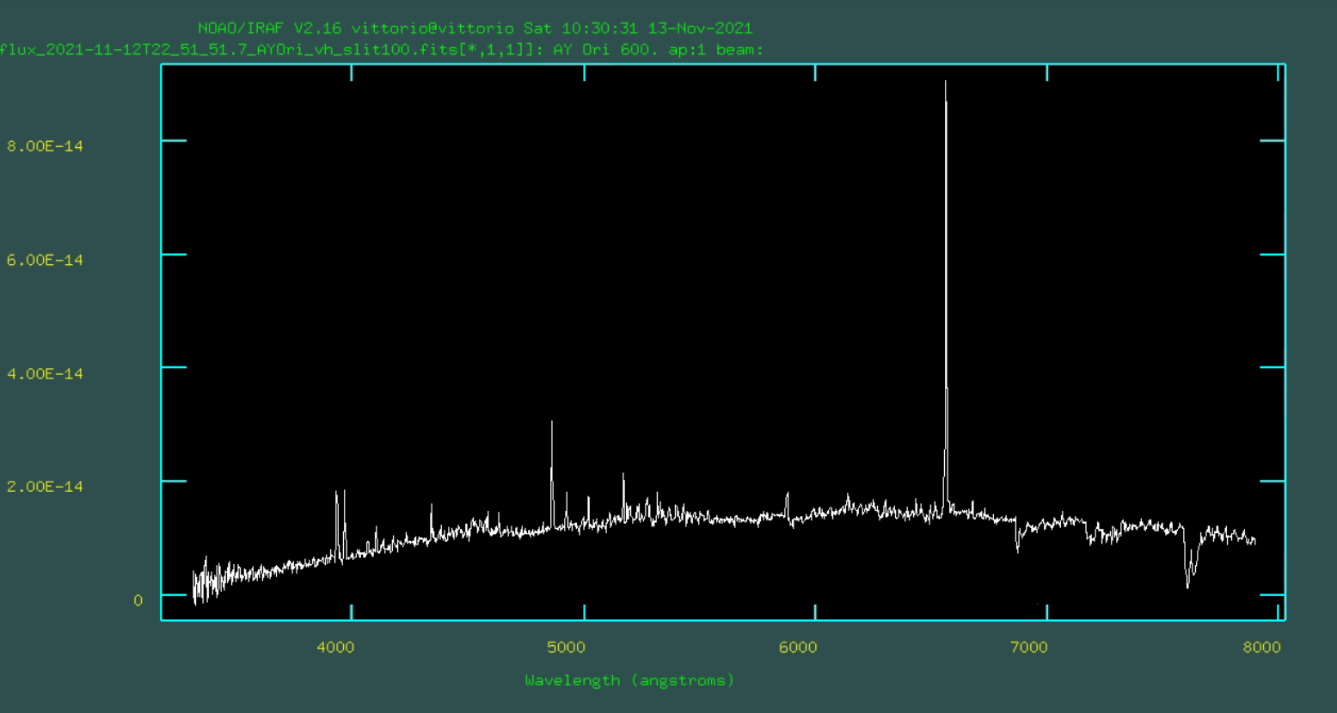Click the 2.00E-14 y-axis label
Image resolution: width=1337 pixels, height=713 pixels.
coord(45,486)
